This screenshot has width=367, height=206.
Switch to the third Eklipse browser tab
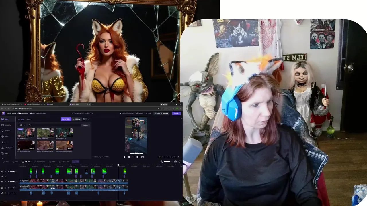(57, 104)
